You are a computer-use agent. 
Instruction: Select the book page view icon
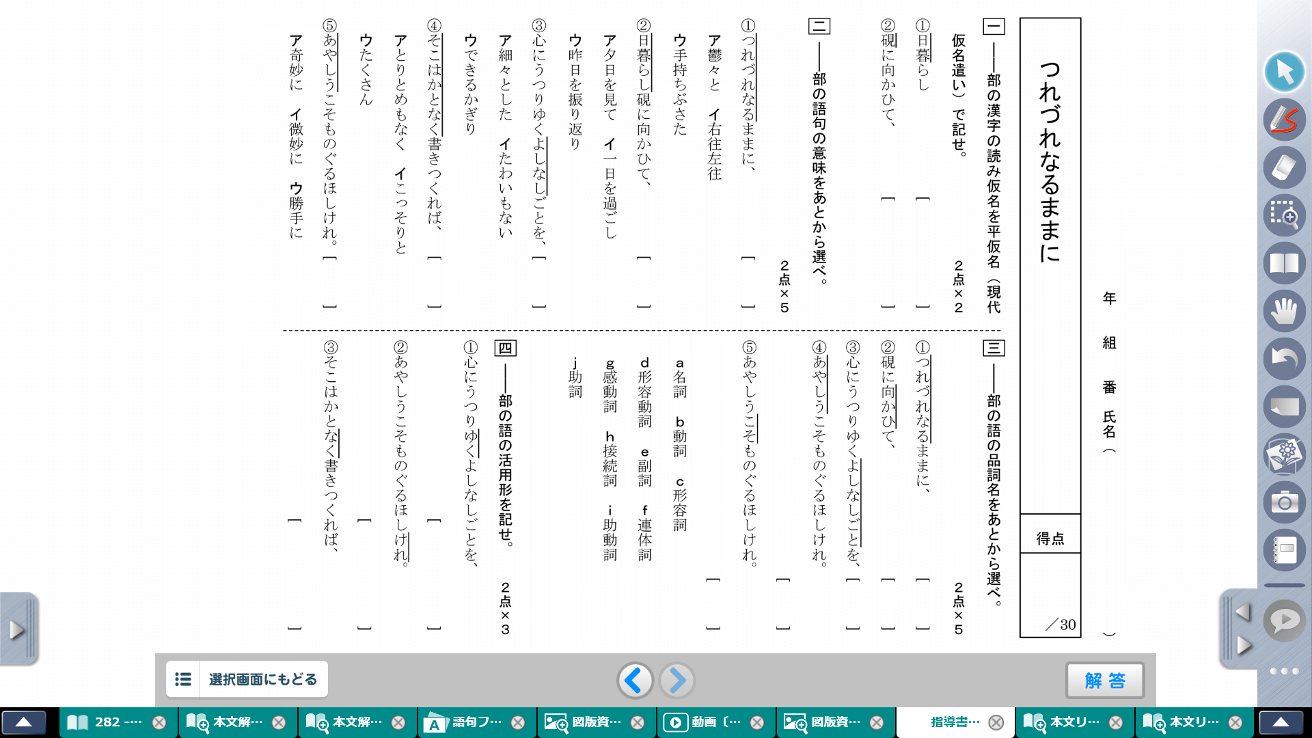coord(1285,263)
